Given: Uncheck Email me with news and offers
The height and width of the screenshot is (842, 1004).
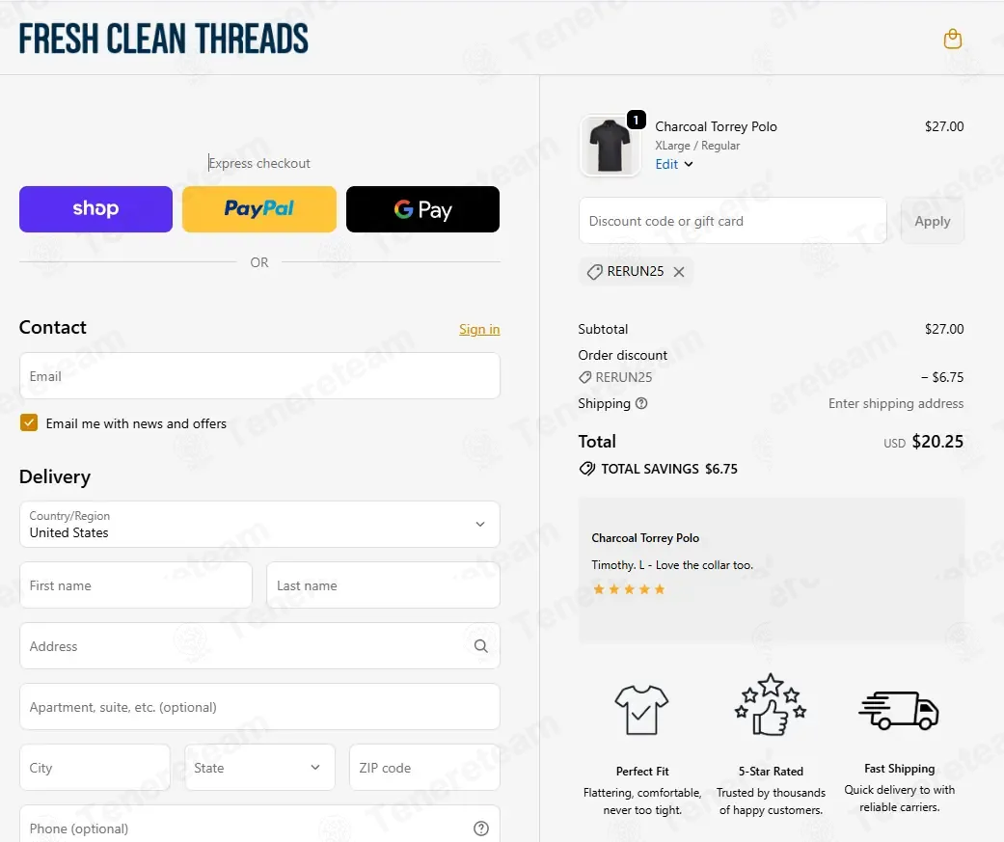Looking at the screenshot, I should click(x=29, y=422).
